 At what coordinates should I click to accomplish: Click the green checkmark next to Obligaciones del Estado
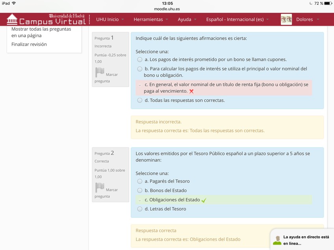tap(204, 200)
